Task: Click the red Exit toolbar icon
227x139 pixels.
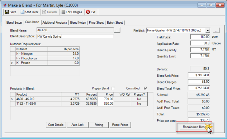Action: tap(88, 12)
